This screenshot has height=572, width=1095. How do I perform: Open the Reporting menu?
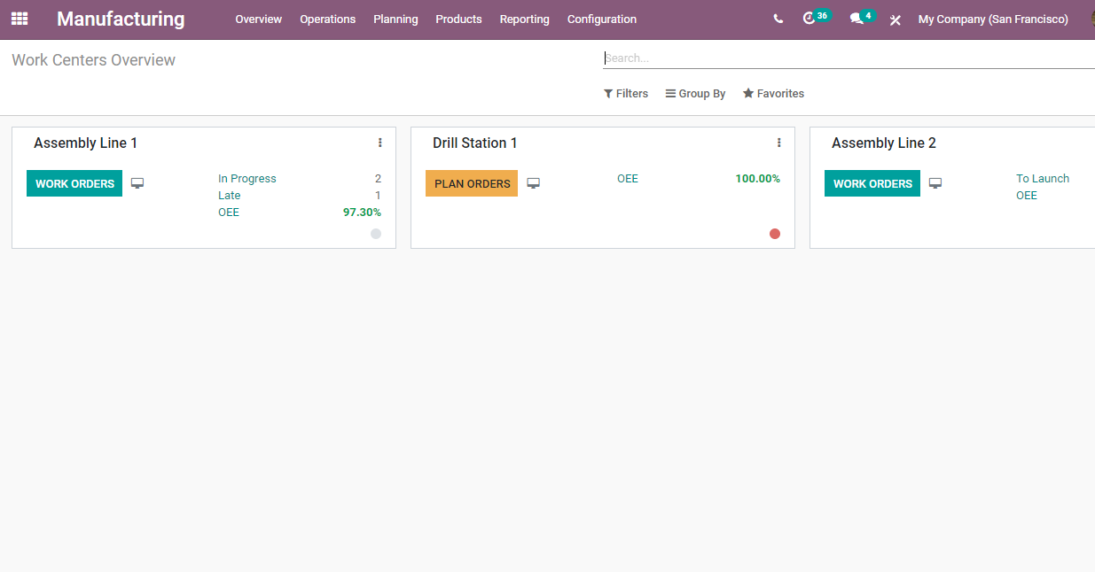coord(525,19)
